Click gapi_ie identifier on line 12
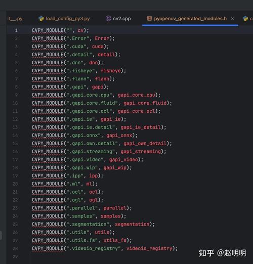253x264 pixels. (111, 119)
